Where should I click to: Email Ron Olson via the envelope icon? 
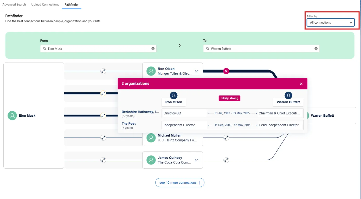pyautogui.click(x=197, y=71)
